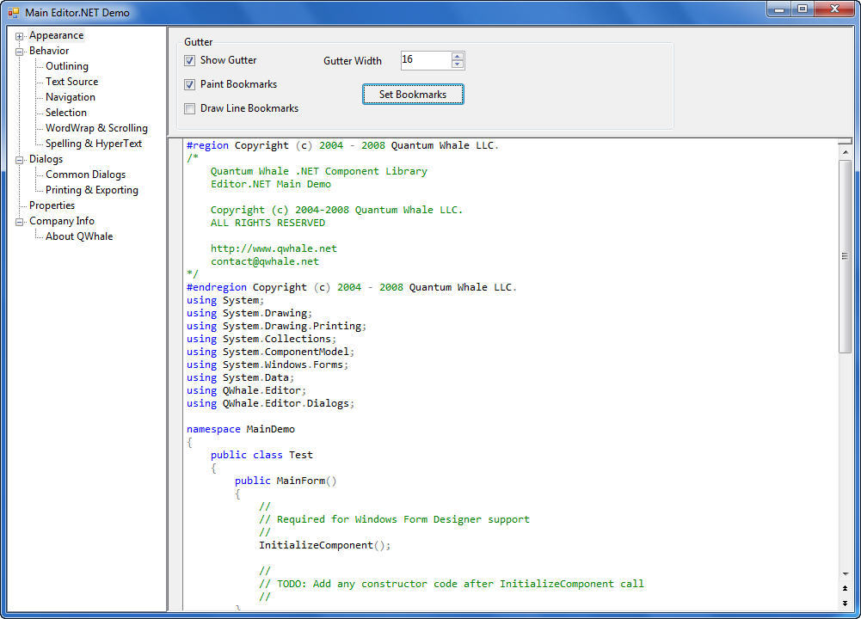Click the page down button below scrollbar
This screenshot has width=861, height=619.
[845, 603]
